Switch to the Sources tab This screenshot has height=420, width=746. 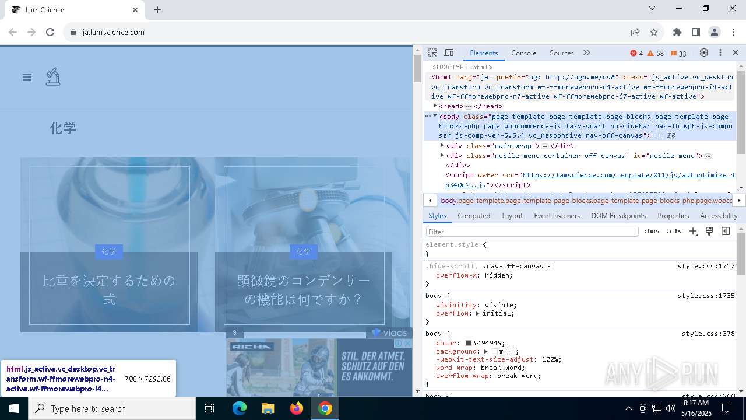pos(562,53)
